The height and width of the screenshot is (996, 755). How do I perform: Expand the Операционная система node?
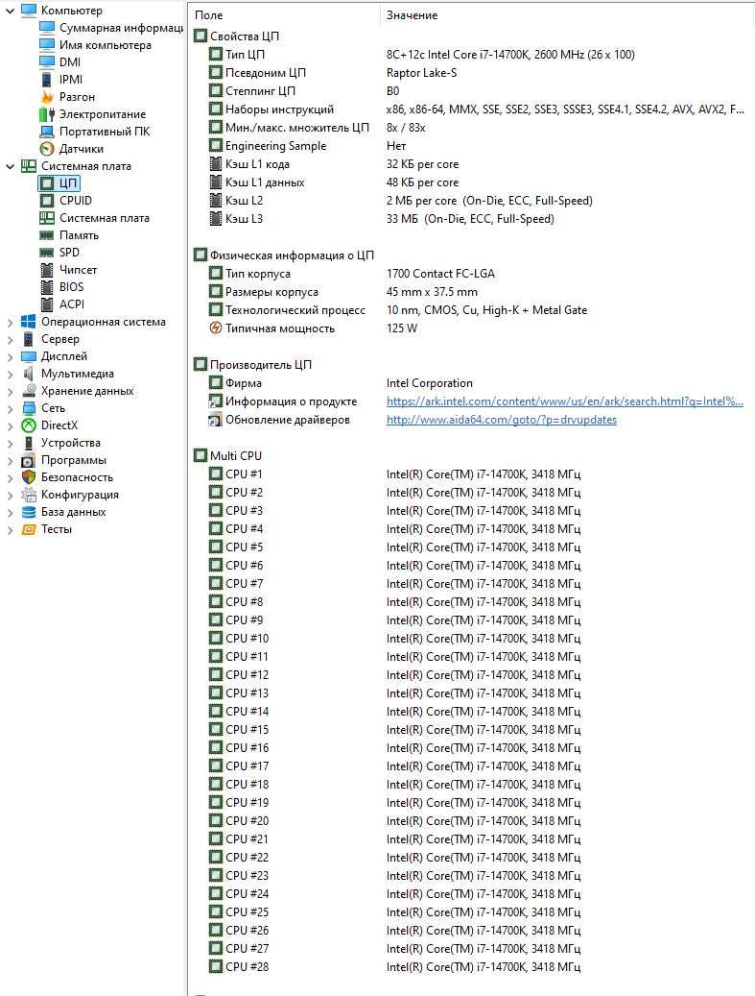click(x=10, y=322)
